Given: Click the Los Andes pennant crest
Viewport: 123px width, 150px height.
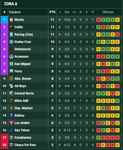Looking at the screenshot, I should (11, 123).
